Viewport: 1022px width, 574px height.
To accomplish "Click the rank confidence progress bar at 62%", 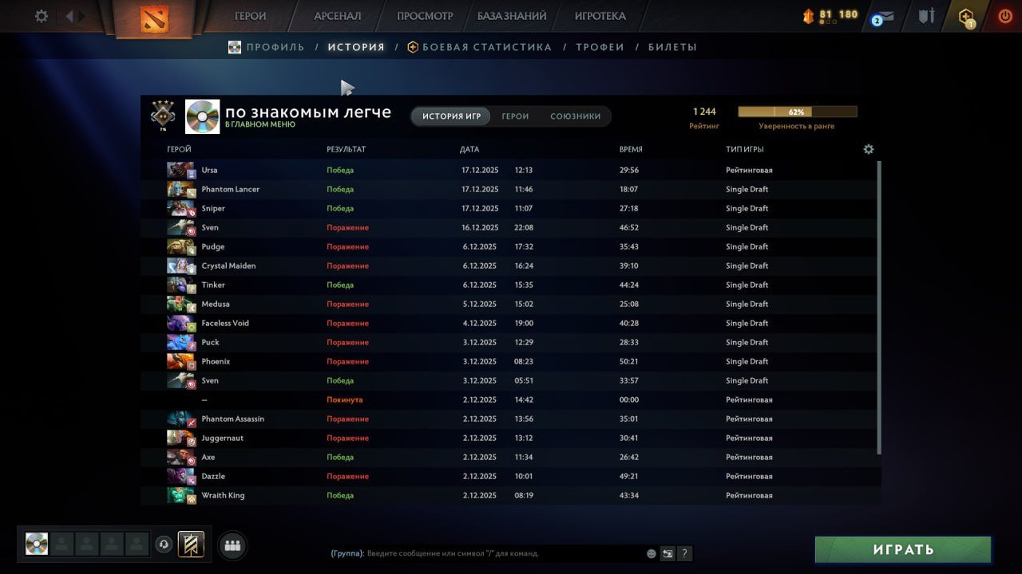I will pos(796,111).
